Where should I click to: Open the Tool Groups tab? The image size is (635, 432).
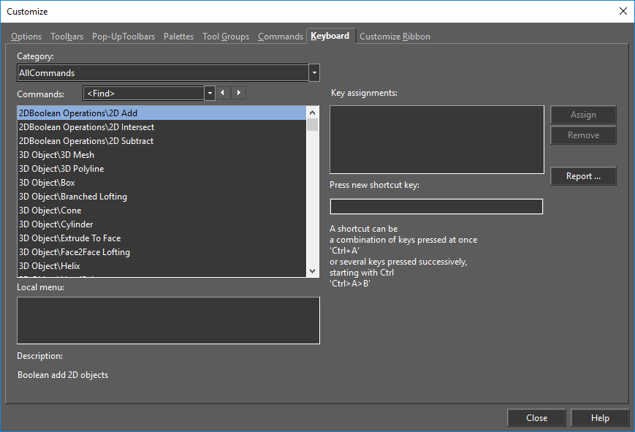tap(226, 37)
